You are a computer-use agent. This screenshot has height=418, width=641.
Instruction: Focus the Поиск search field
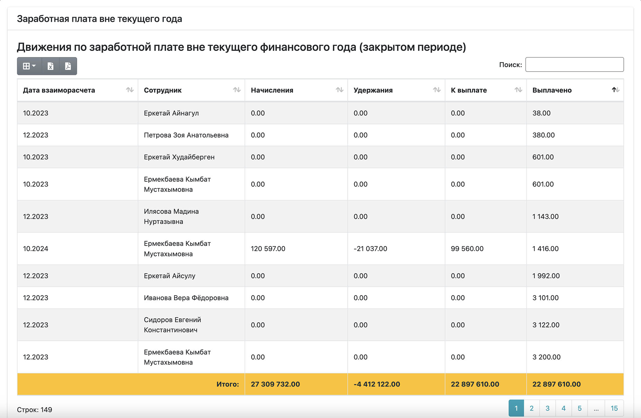pyautogui.click(x=574, y=65)
